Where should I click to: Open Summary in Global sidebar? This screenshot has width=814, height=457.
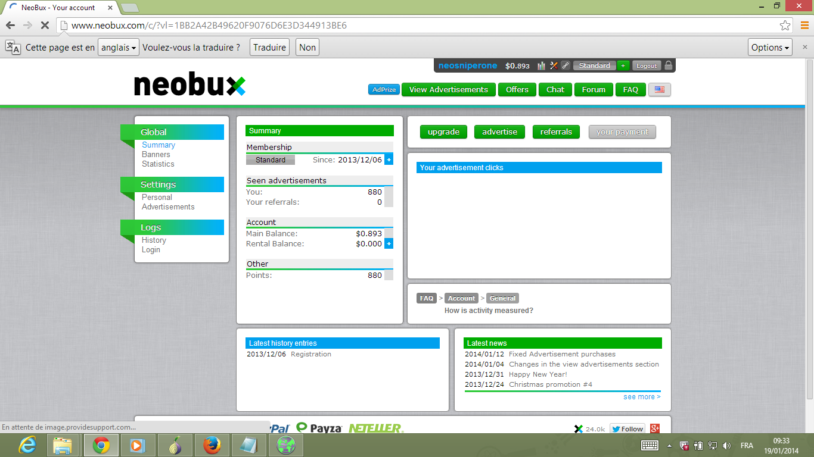[159, 145]
